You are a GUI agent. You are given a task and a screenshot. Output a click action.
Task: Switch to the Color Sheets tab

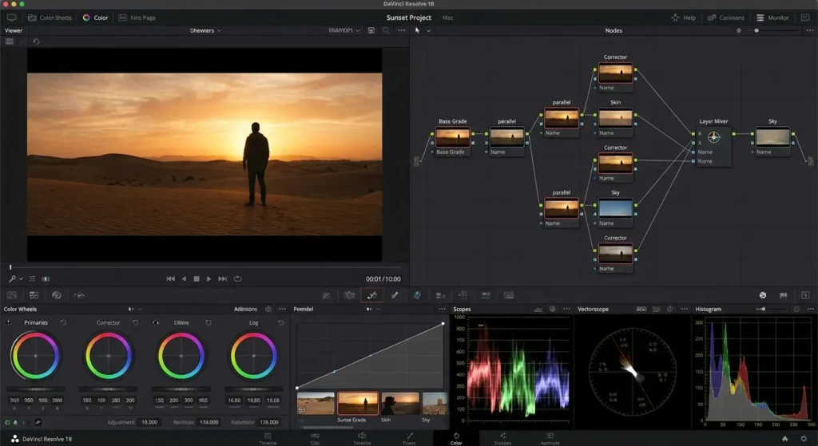click(x=50, y=18)
